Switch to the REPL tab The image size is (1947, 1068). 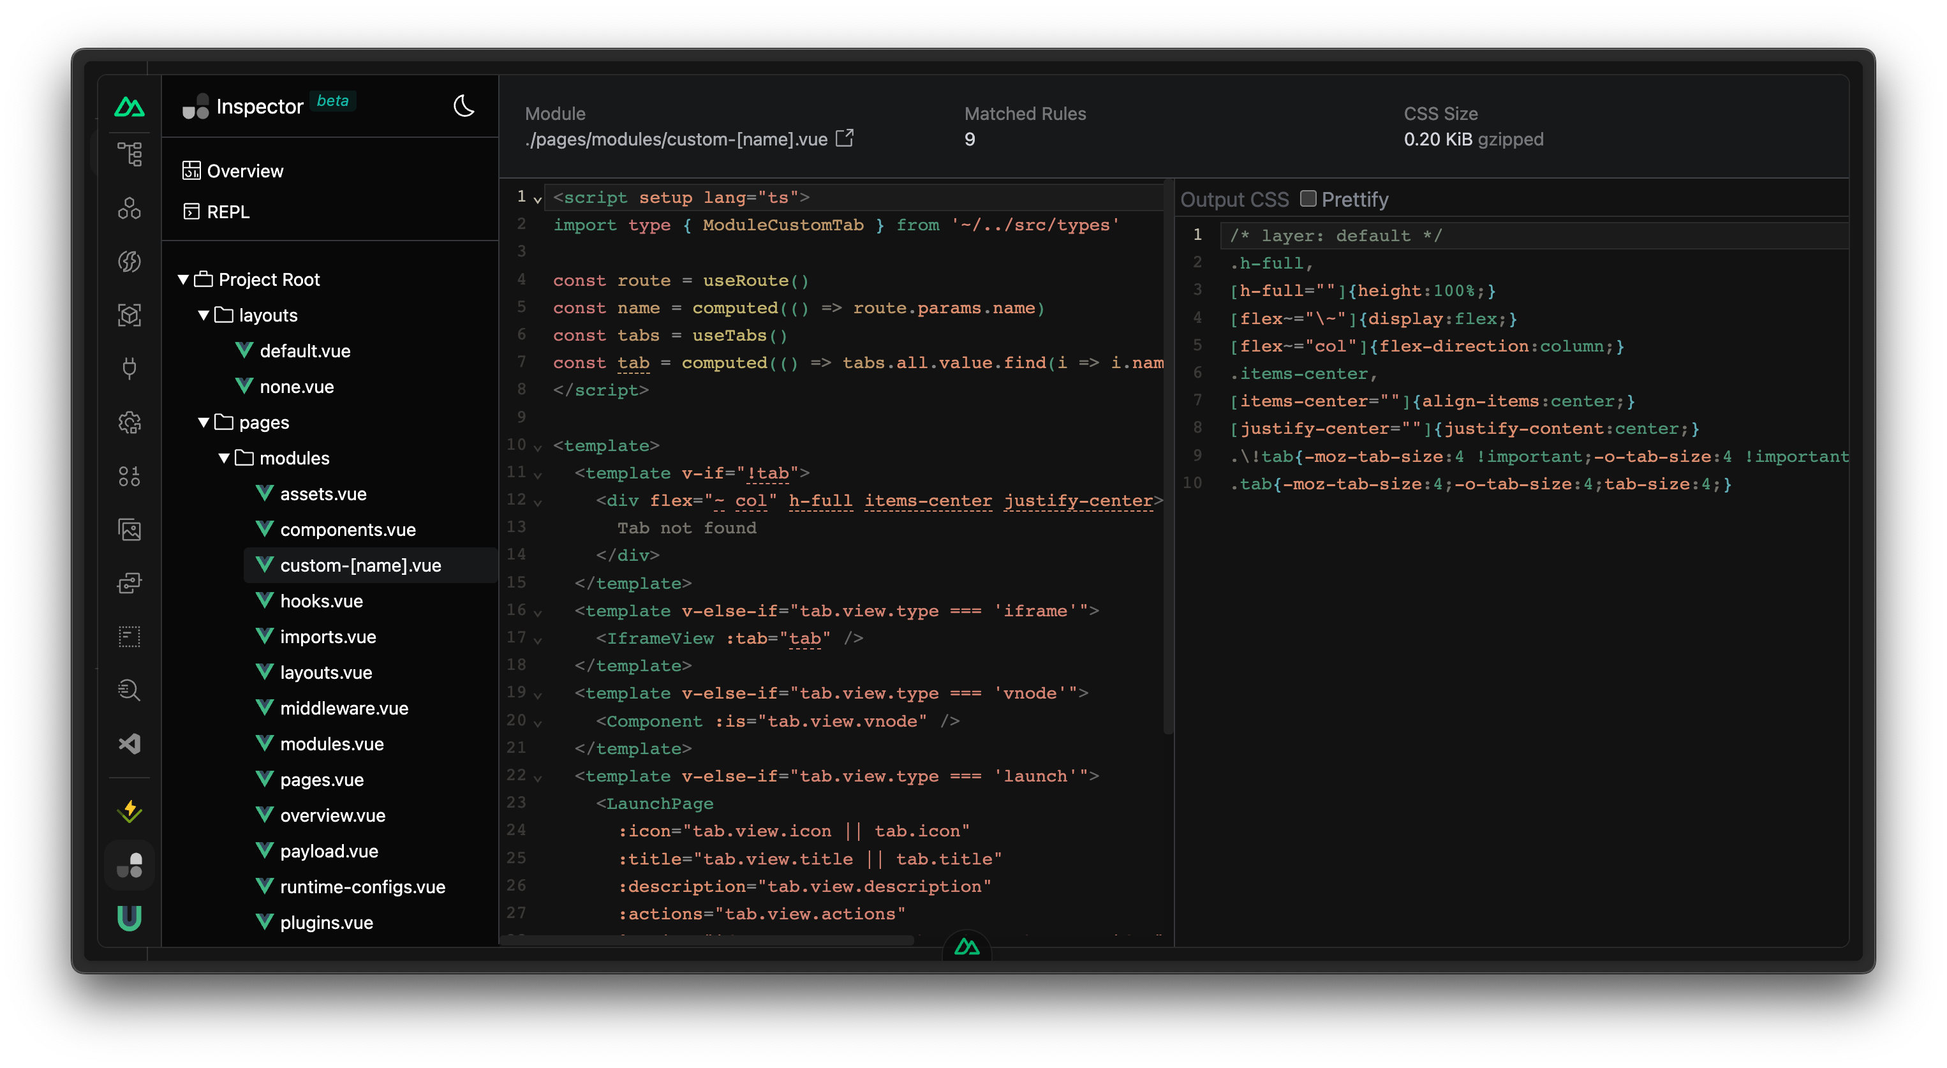pyautogui.click(x=225, y=212)
